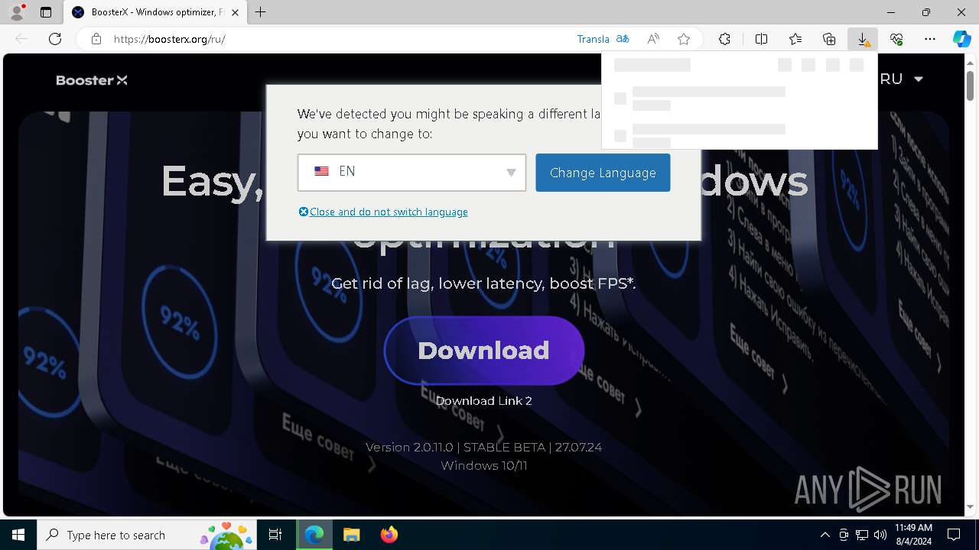Open the EN language combo box

[411, 172]
